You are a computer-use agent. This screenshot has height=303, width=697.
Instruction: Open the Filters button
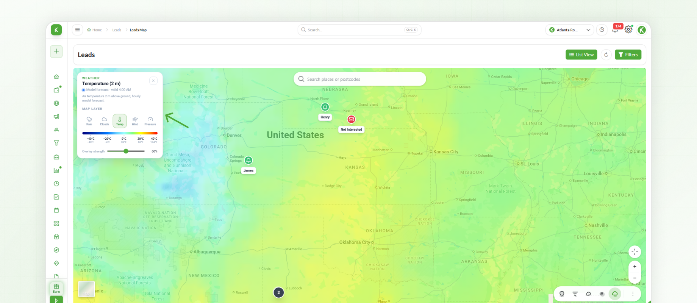coord(628,55)
